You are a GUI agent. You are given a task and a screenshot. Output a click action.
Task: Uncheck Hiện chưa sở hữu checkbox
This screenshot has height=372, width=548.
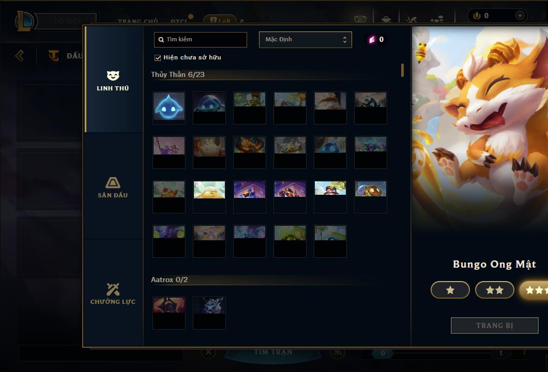pyautogui.click(x=158, y=58)
